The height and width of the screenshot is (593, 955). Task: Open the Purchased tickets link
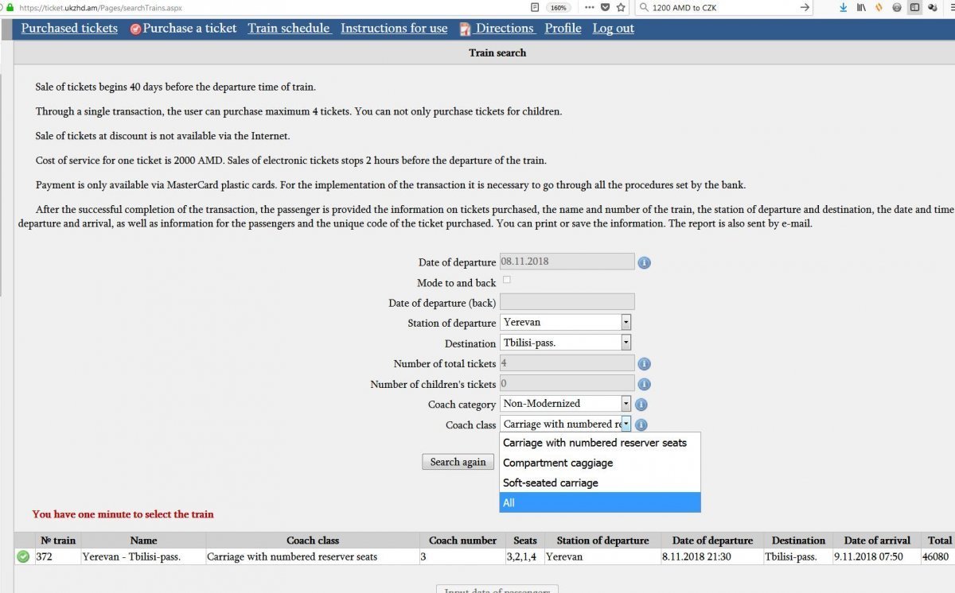[x=69, y=29]
